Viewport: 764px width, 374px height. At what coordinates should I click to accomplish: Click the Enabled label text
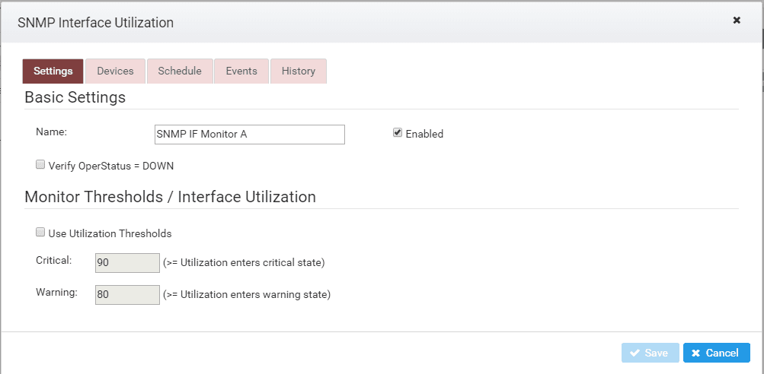click(424, 135)
